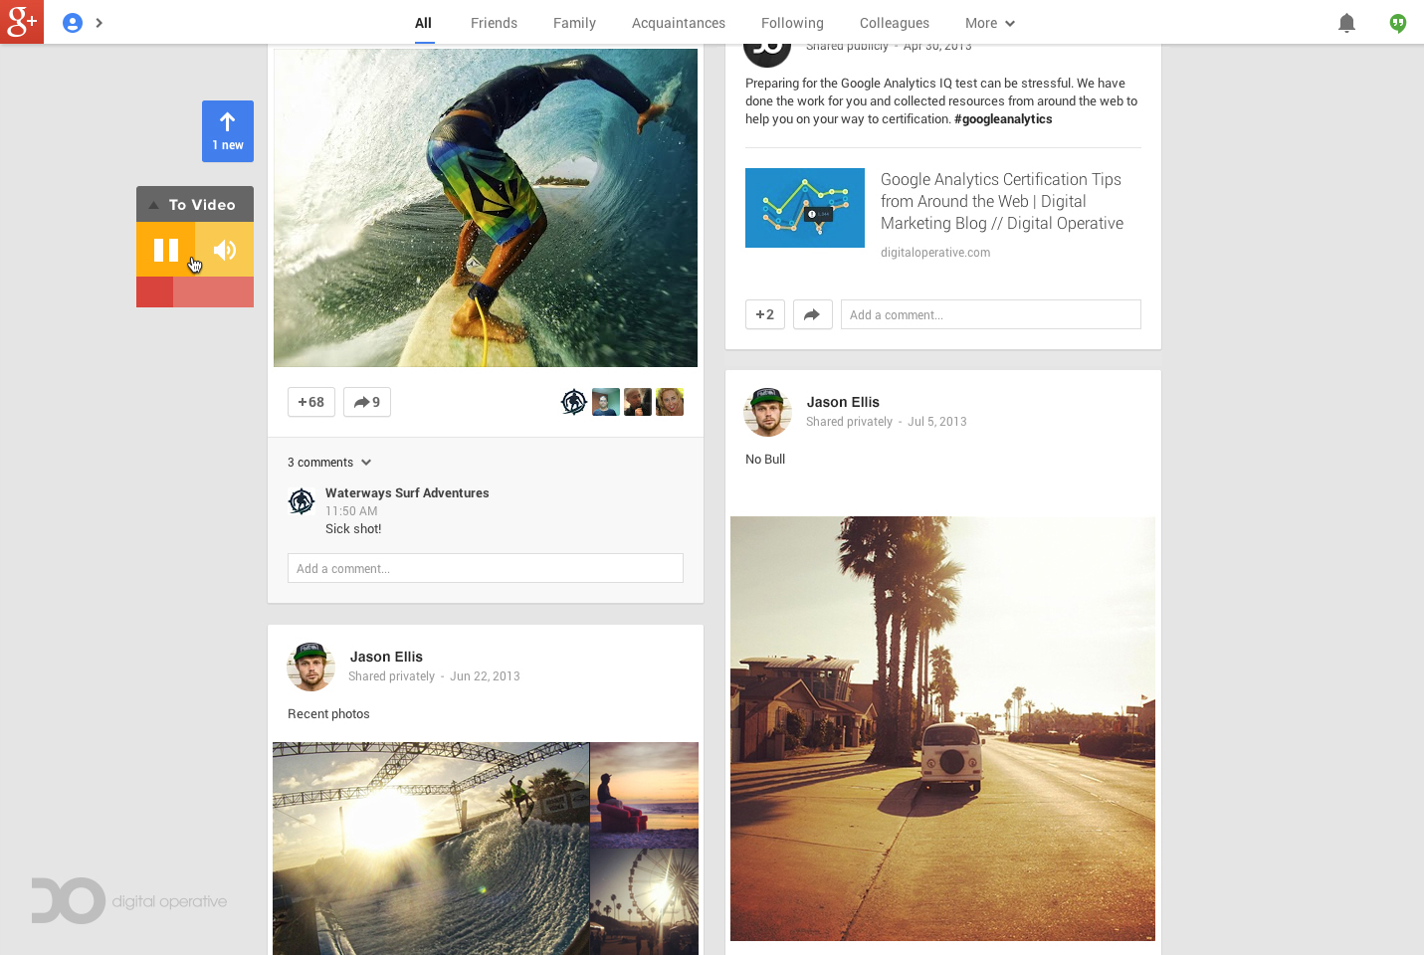Viewport: 1424px width, 955px height.
Task: Open the More circles dropdown
Action: coord(990,23)
